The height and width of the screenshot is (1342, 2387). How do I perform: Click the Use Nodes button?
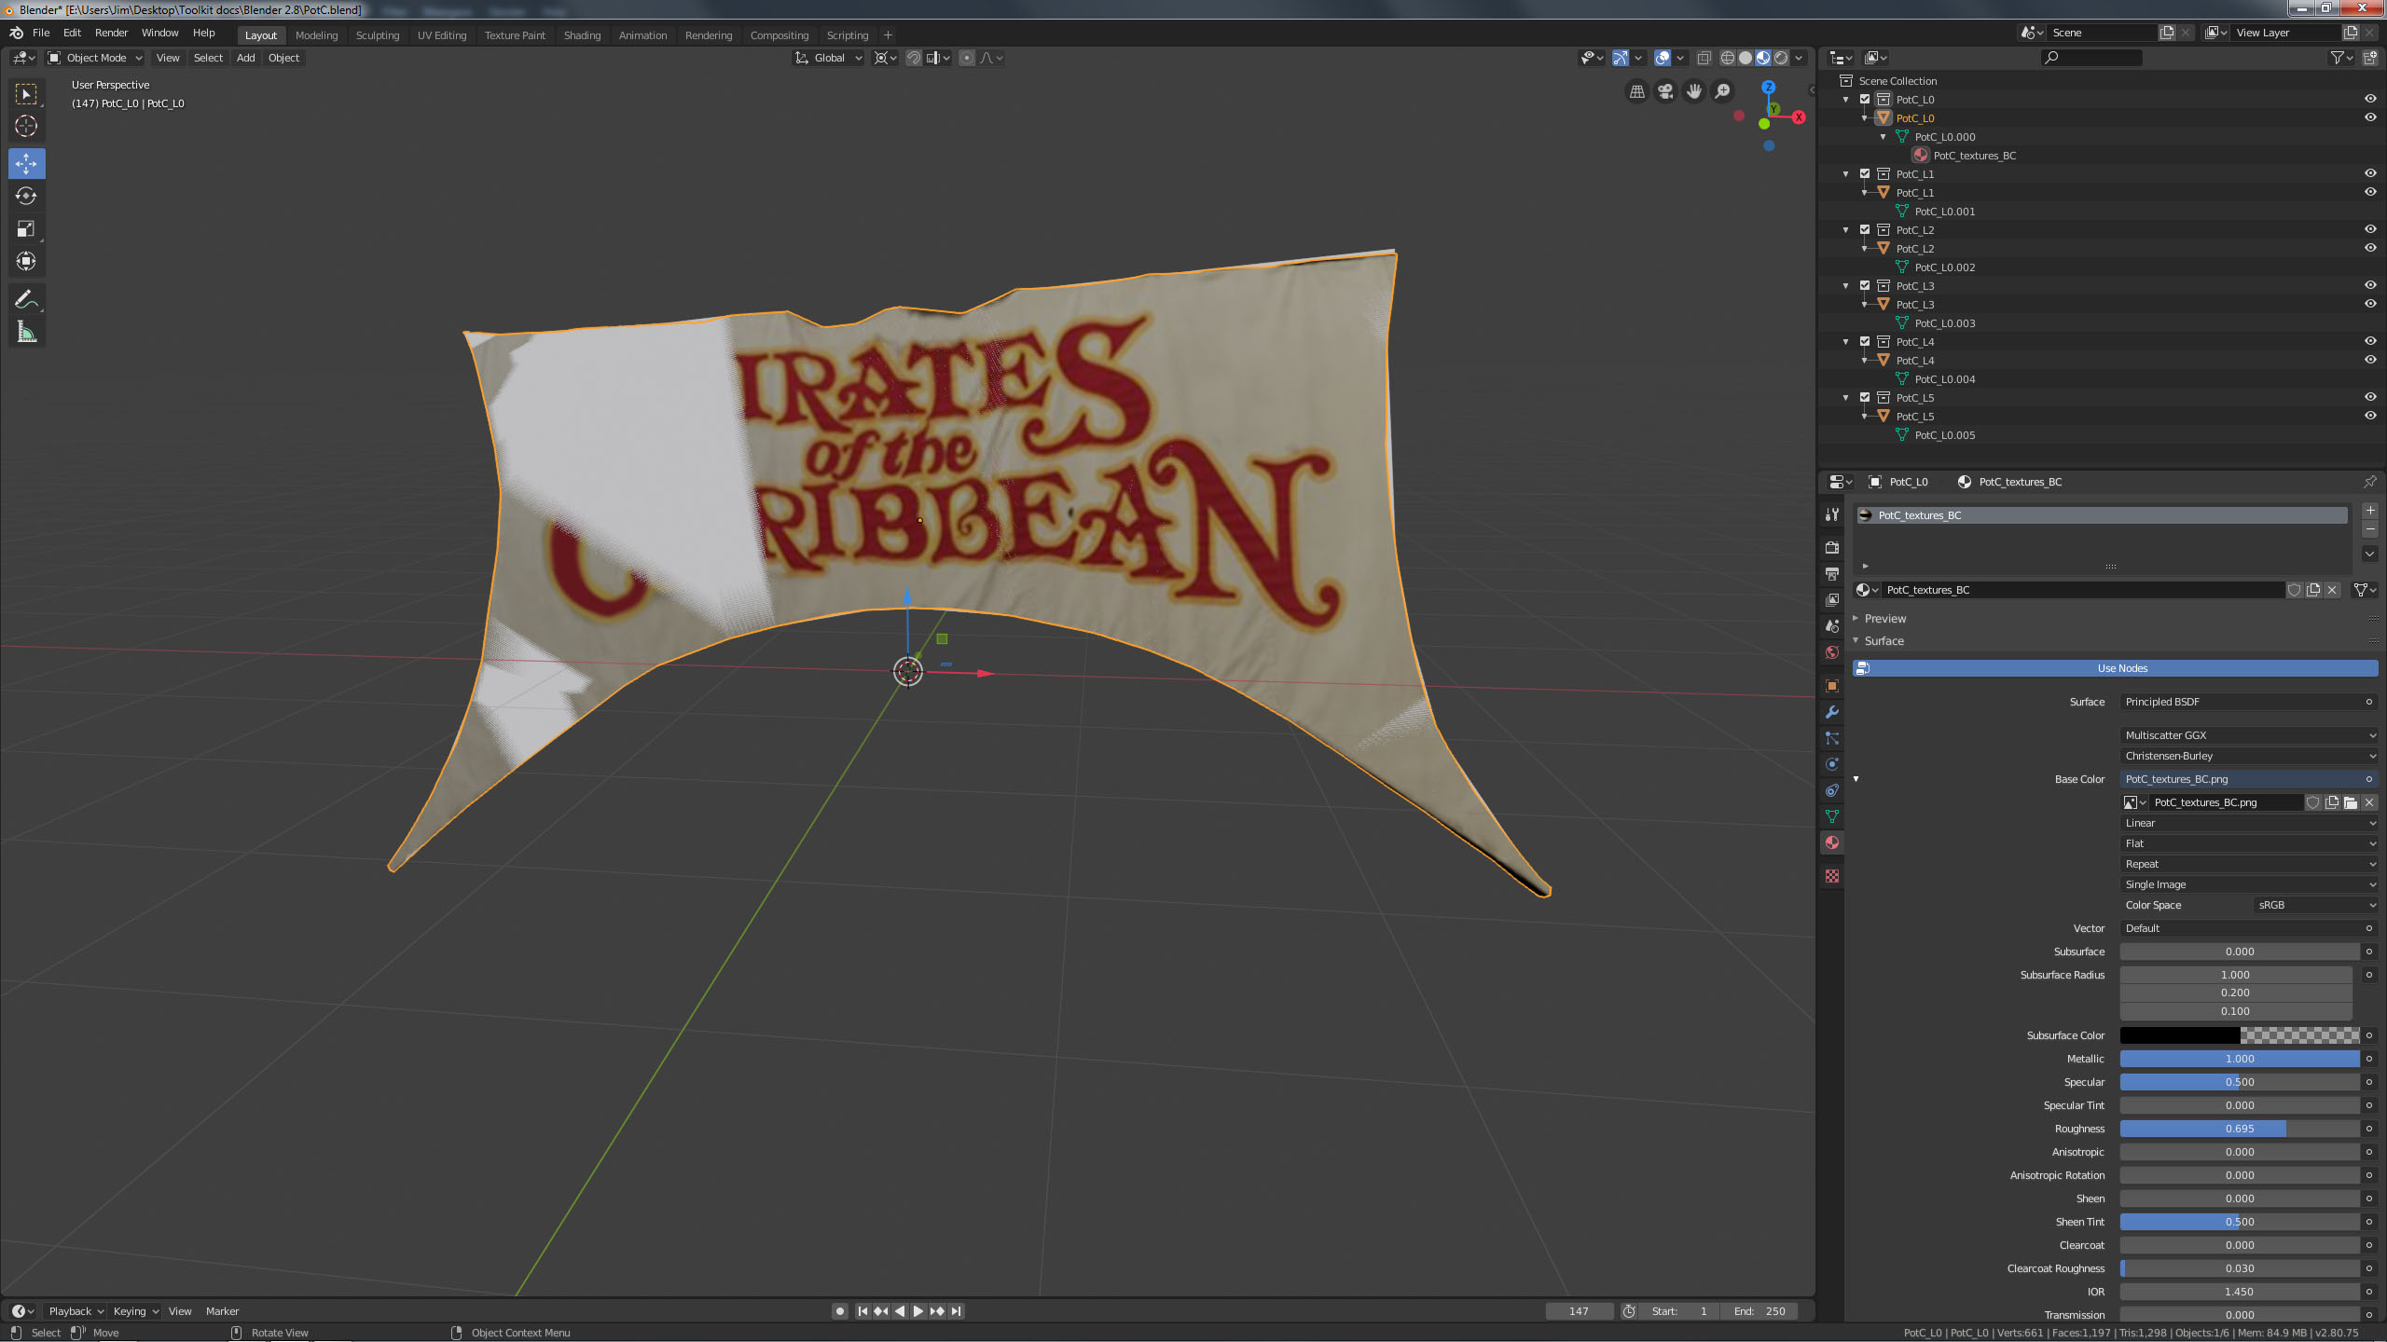click(x=2115, y=668)
